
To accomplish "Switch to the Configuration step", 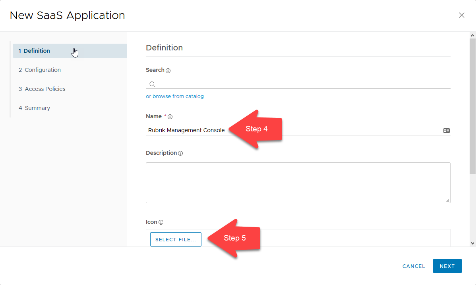I will [x=43, y=69].
